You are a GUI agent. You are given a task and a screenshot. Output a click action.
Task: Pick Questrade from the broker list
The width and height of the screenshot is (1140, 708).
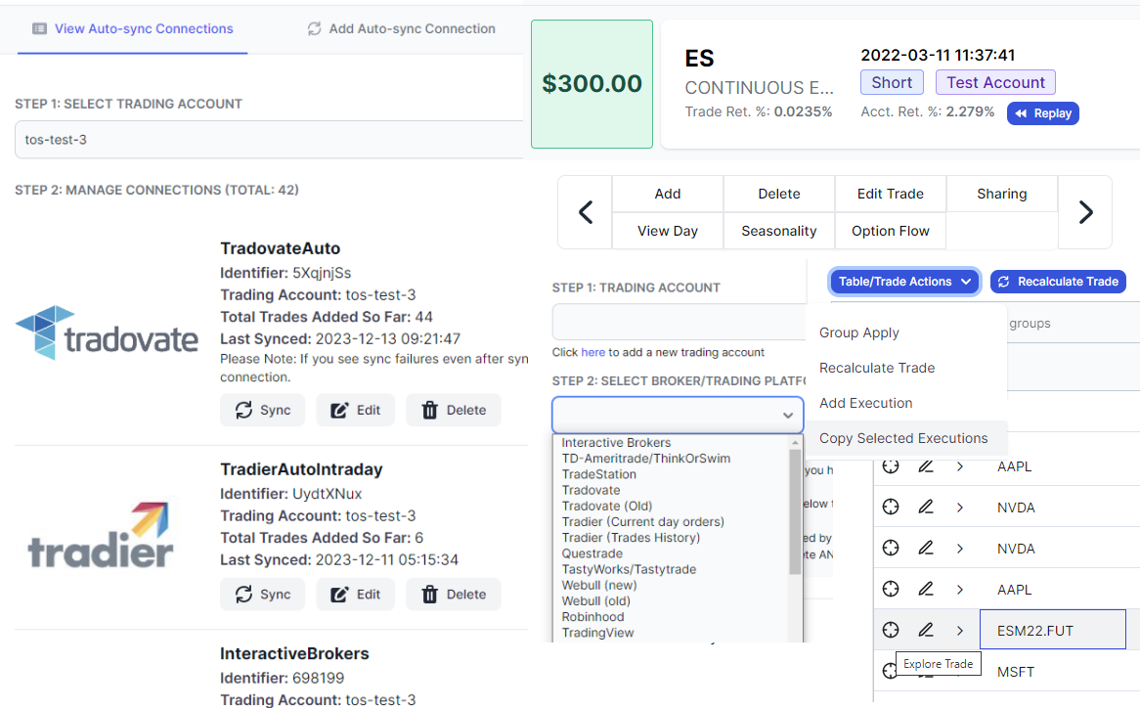pyautogui.click(x=592, y=553)
